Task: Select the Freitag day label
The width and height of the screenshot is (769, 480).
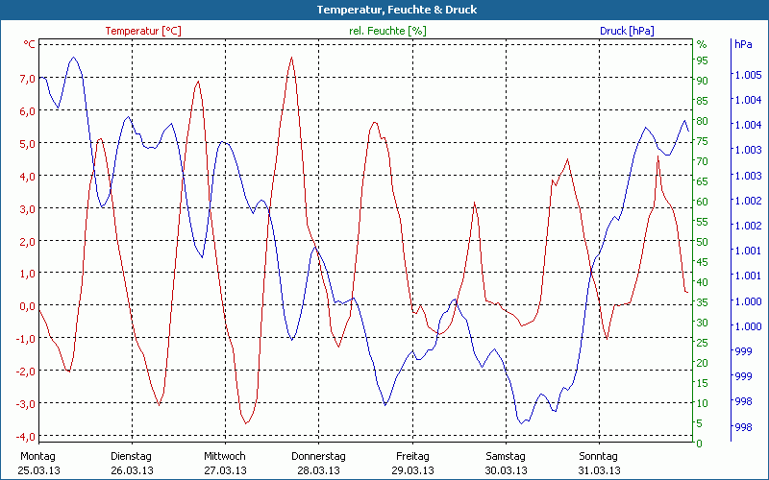Action: tap(412, 456)
